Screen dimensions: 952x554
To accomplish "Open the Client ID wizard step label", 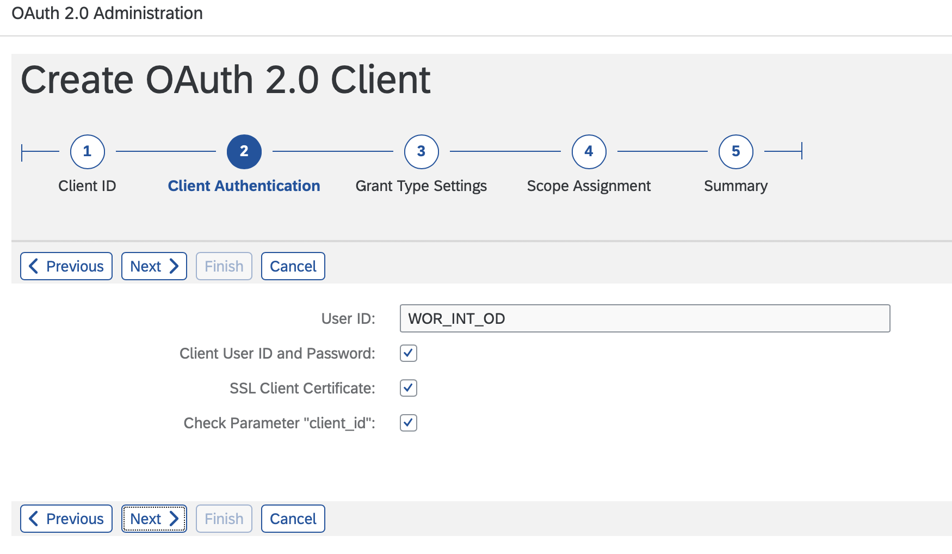I will 87,186.
